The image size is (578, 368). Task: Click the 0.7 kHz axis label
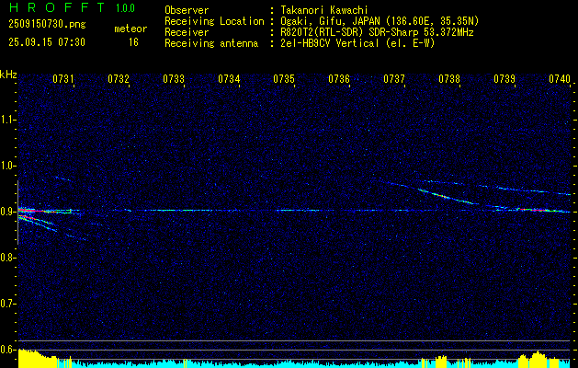(x=7, y=304)
